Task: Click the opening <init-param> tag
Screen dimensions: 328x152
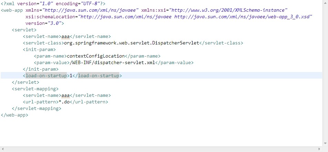Action: point(39,49)
